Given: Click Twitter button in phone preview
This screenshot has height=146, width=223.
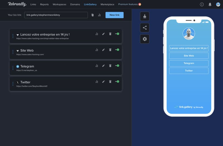Looking at the screenshot, I should point(189,71).
